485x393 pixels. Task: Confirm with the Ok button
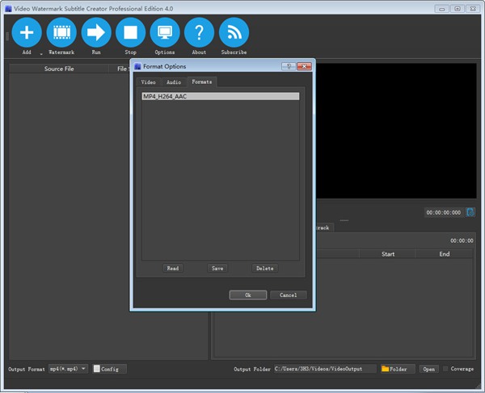[248, 295]
